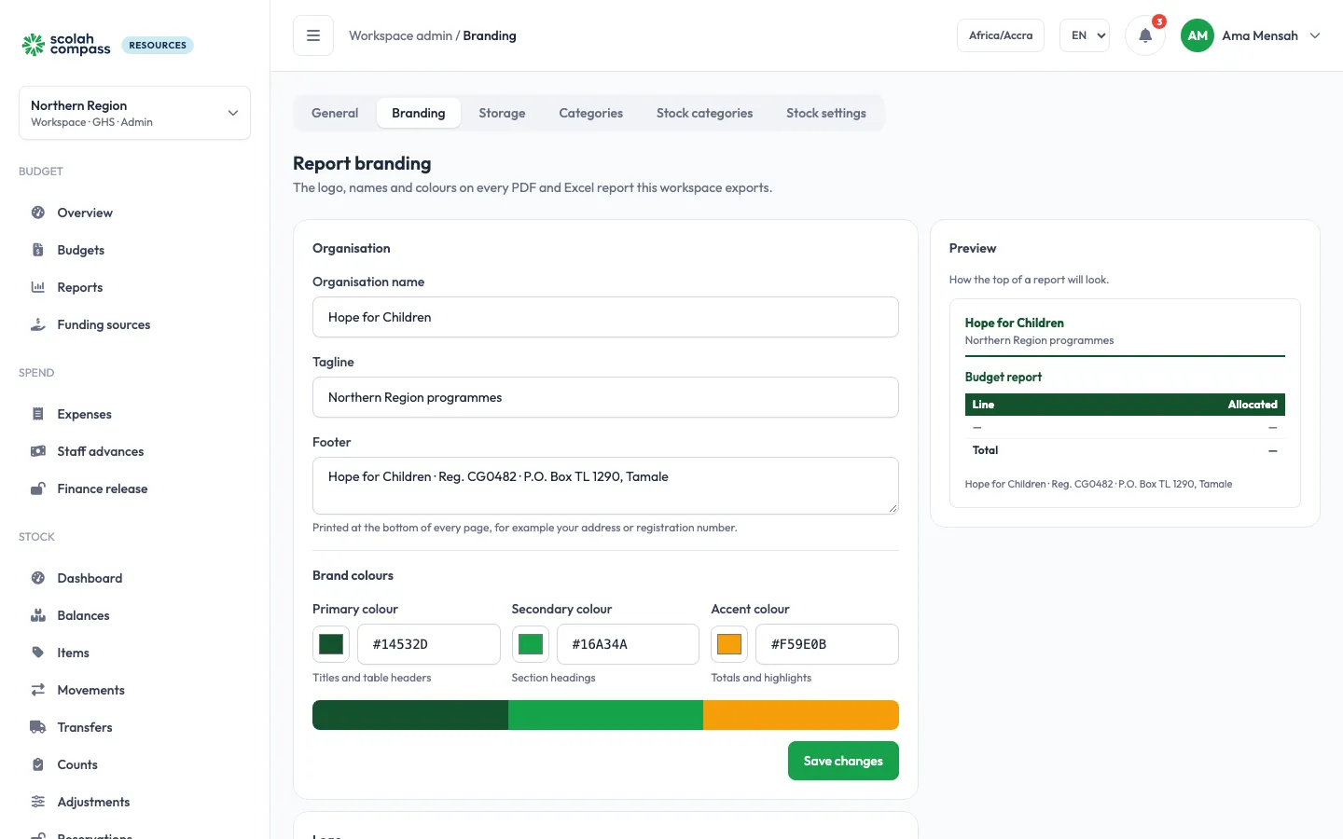This screenshot has height=839, width=1343.
Task: Open the primary colour swatch picker
Action: click(x=331, y=644)
